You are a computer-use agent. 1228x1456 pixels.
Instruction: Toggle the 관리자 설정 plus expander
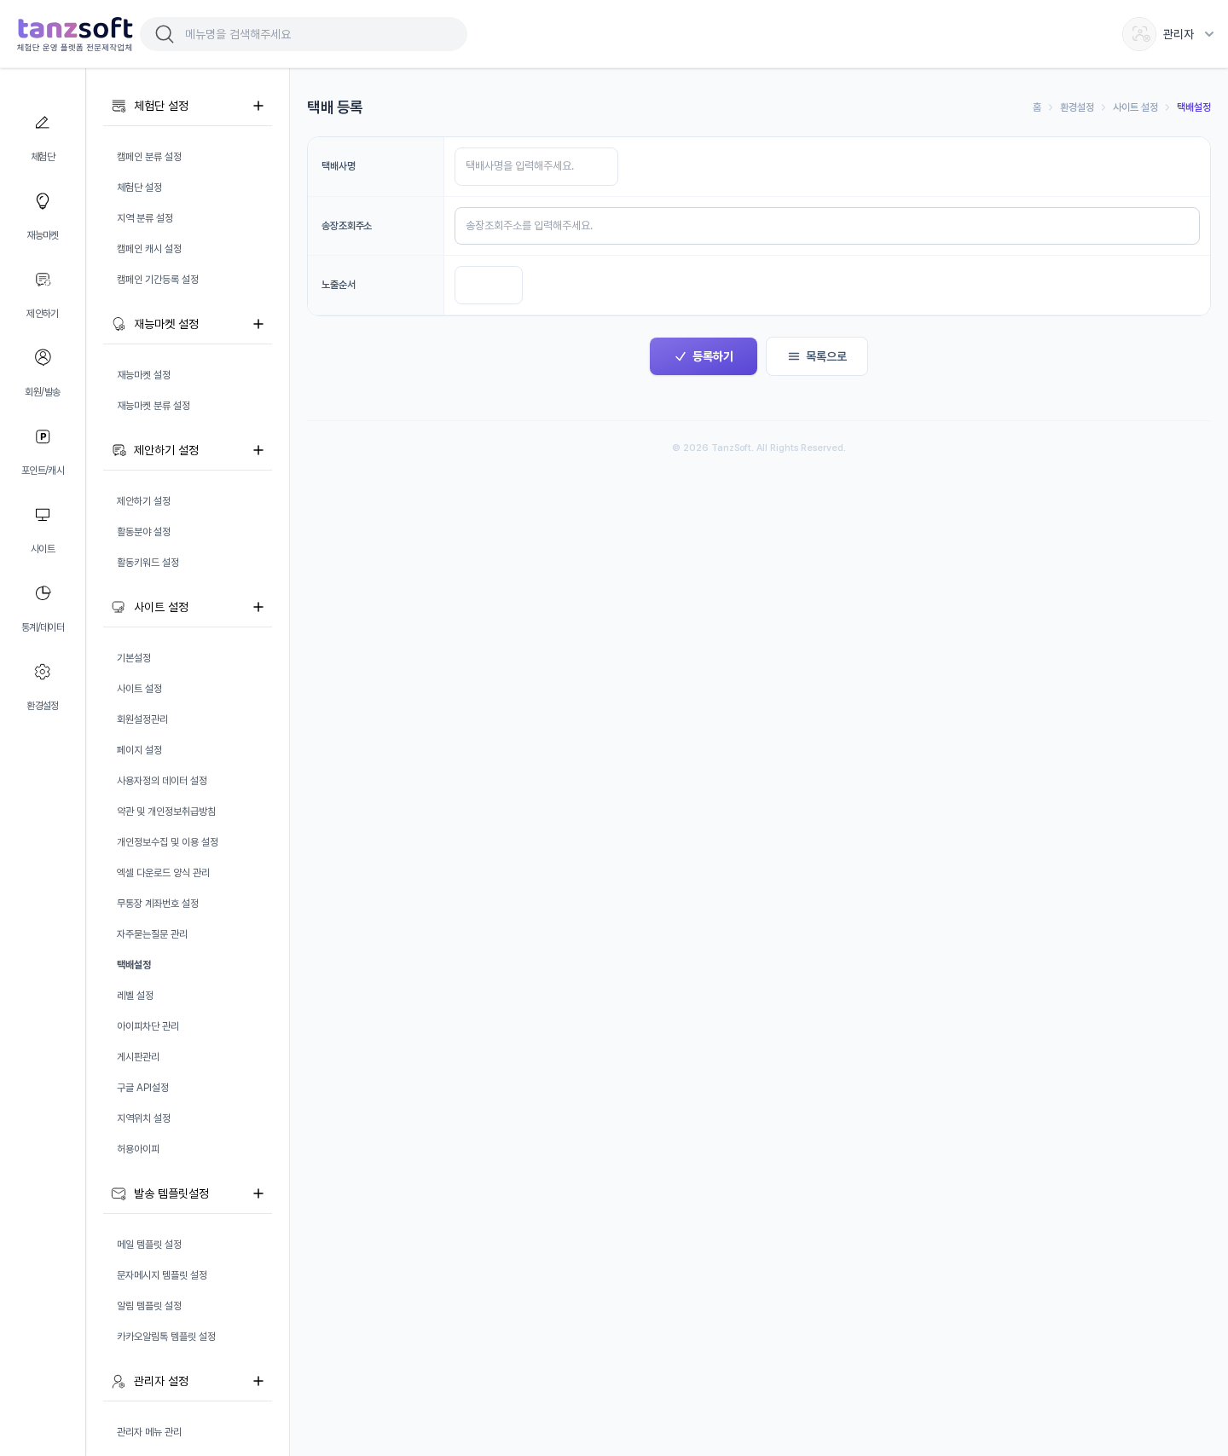click(258, 1381)
